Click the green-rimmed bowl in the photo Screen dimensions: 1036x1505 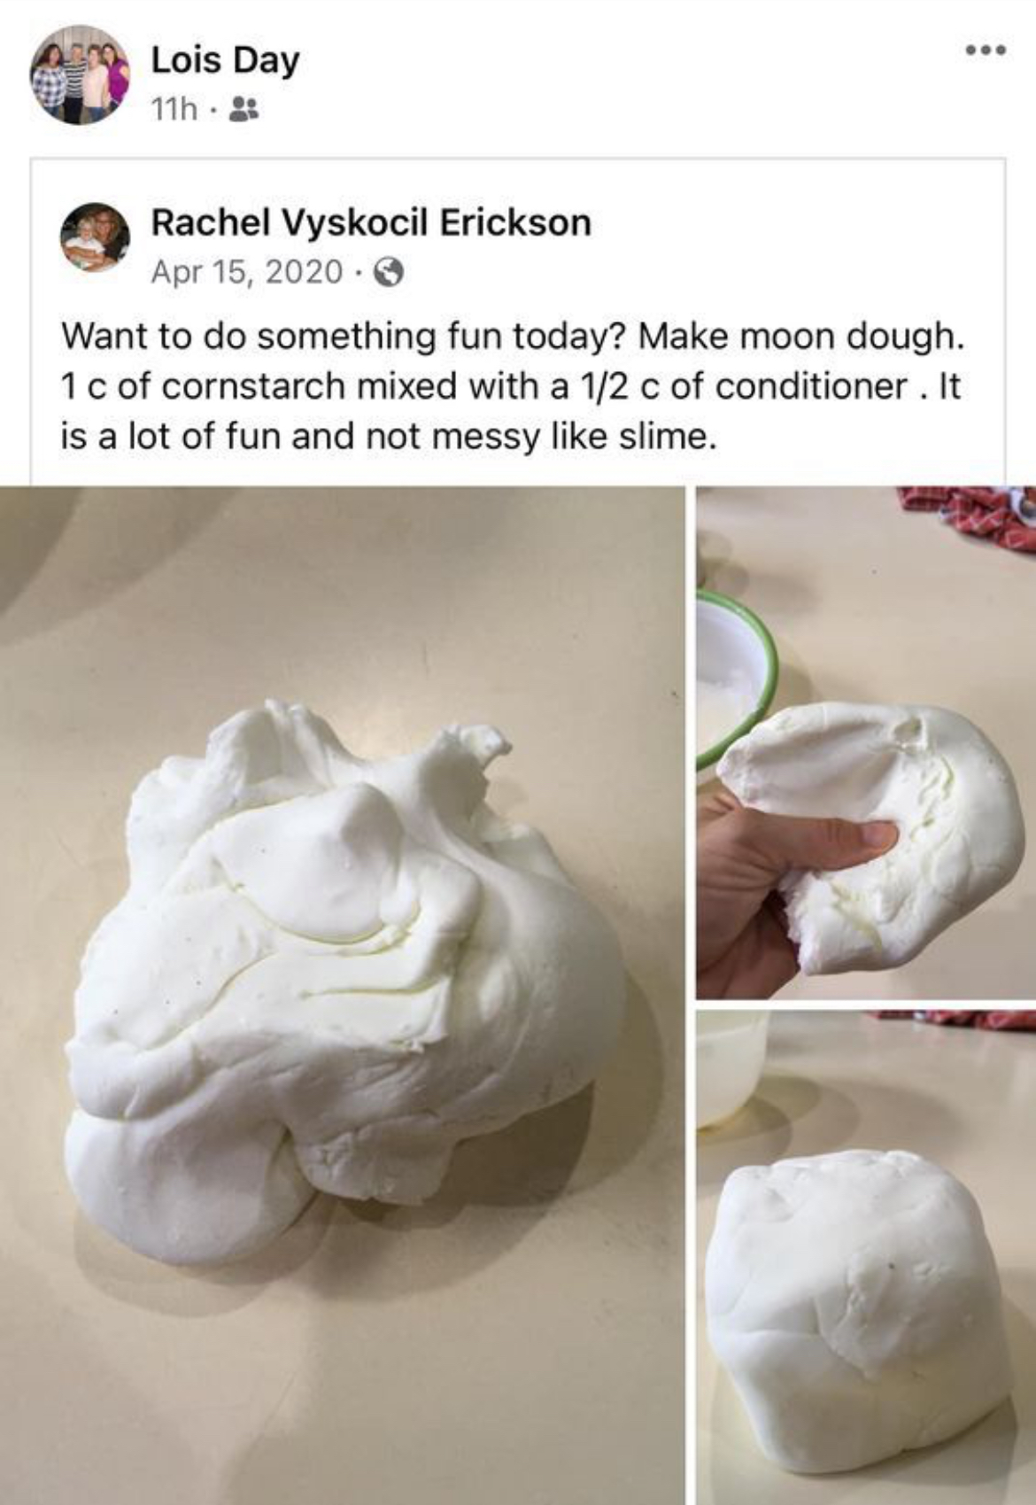point(735,678)
